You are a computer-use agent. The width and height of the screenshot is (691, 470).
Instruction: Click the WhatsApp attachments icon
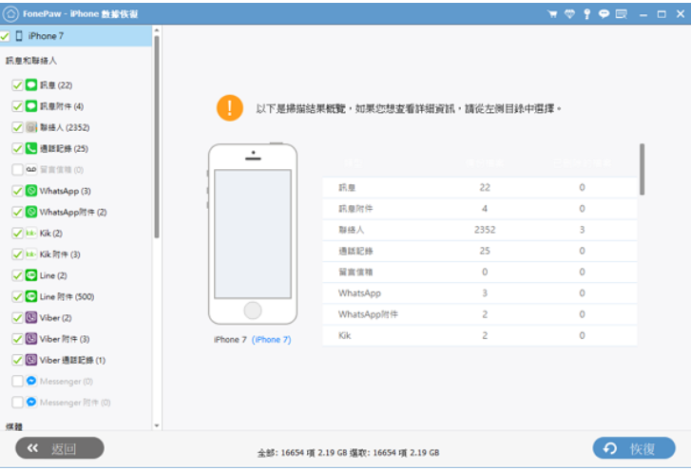30,212
